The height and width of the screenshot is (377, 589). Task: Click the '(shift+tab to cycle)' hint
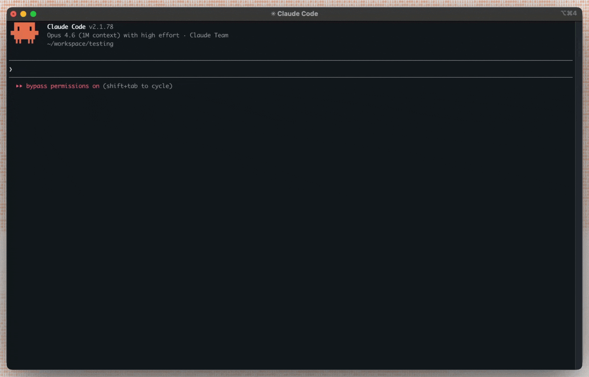137,86
